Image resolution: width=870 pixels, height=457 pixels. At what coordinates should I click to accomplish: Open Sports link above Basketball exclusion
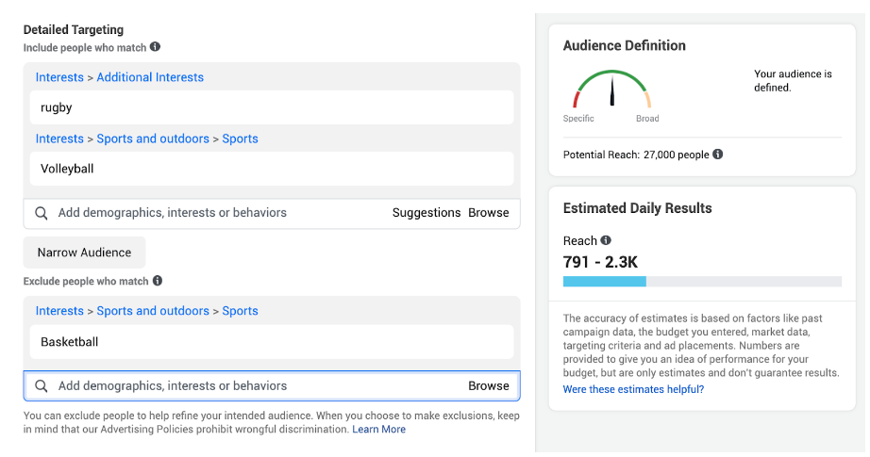(240, 311)
